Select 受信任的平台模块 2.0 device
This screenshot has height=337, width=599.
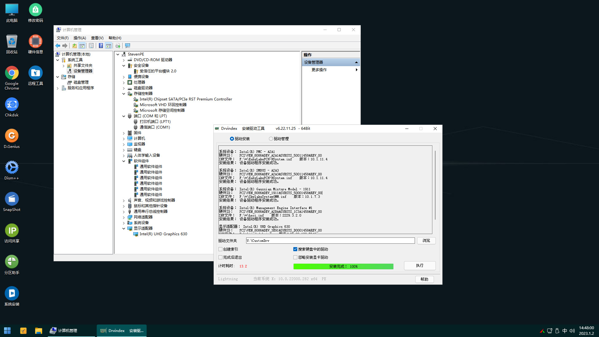pos(158,71)
